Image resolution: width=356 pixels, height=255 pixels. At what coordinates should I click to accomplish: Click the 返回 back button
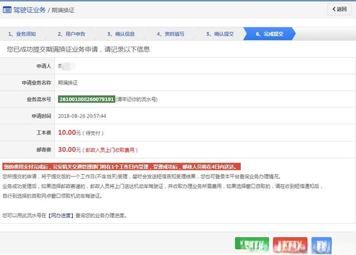coord(340,9)
